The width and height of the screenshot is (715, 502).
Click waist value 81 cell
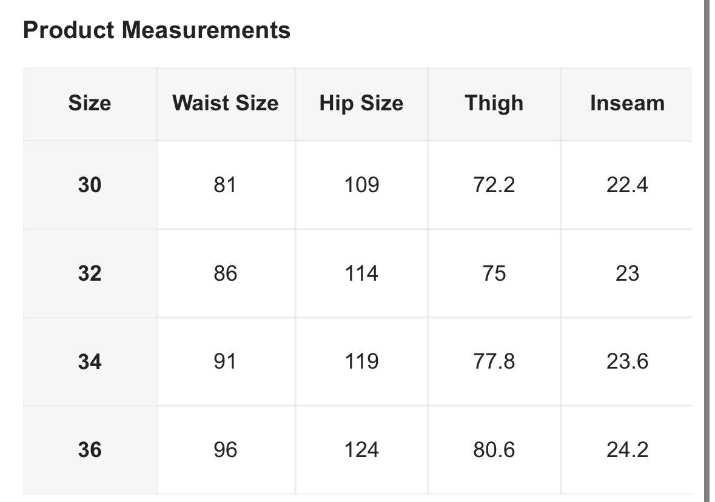pos(226,185)
